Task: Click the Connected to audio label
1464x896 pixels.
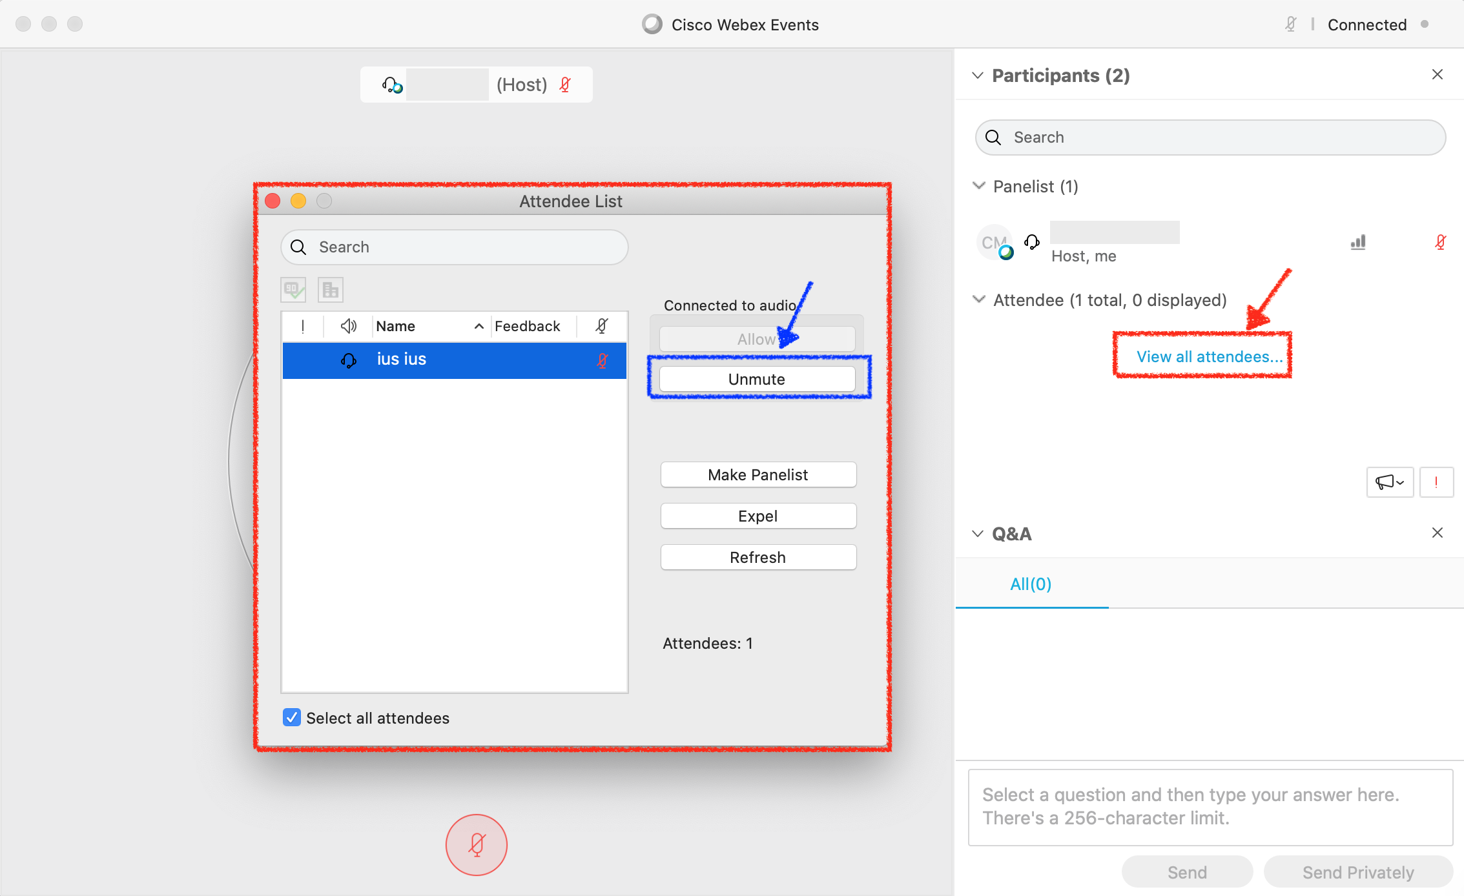Action: [730, 305]
